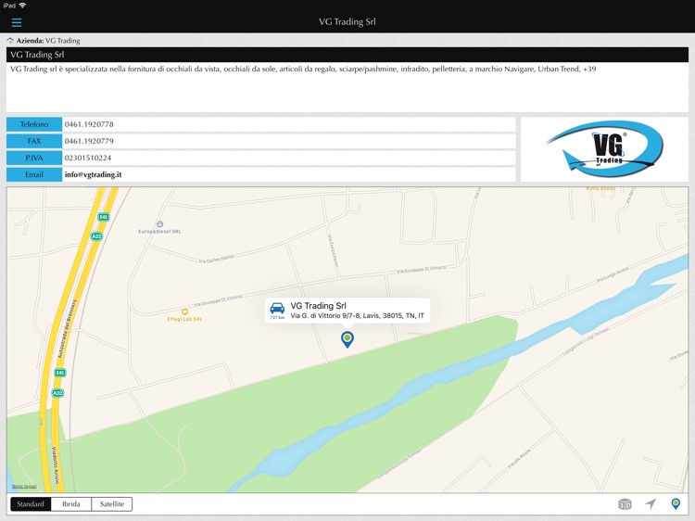
Task: Switch to Ibrida map mode
Action: click(x=71, y=504)
